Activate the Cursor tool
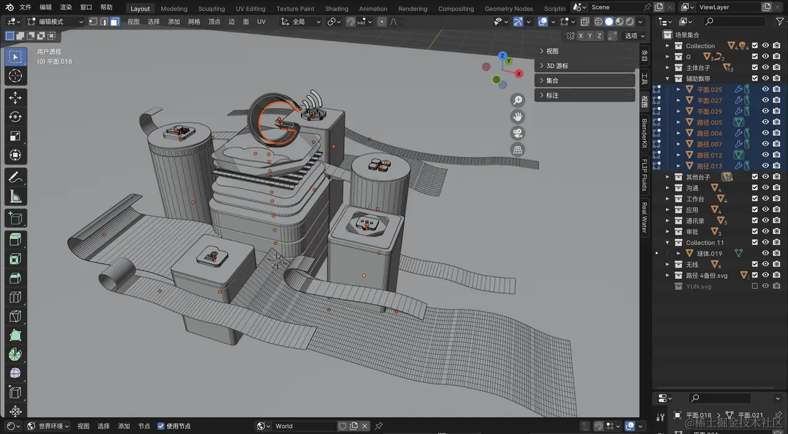The height and width of the screenshot is (434, 788). (x=15, y=76)
